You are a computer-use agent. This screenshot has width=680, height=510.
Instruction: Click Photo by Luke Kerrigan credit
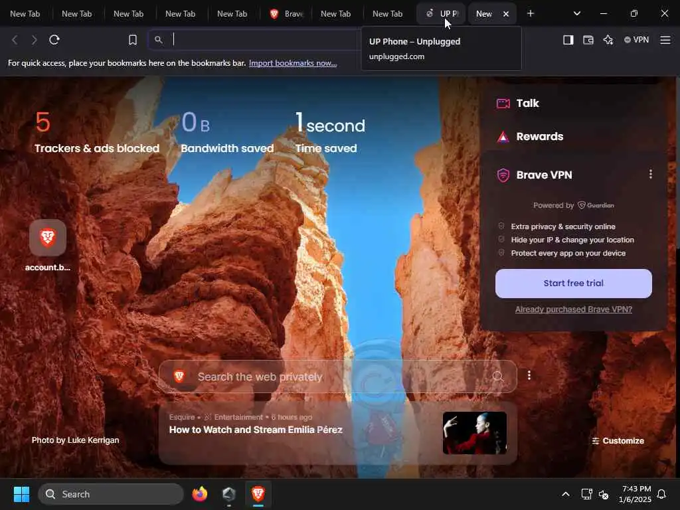[x=75, y=440]
